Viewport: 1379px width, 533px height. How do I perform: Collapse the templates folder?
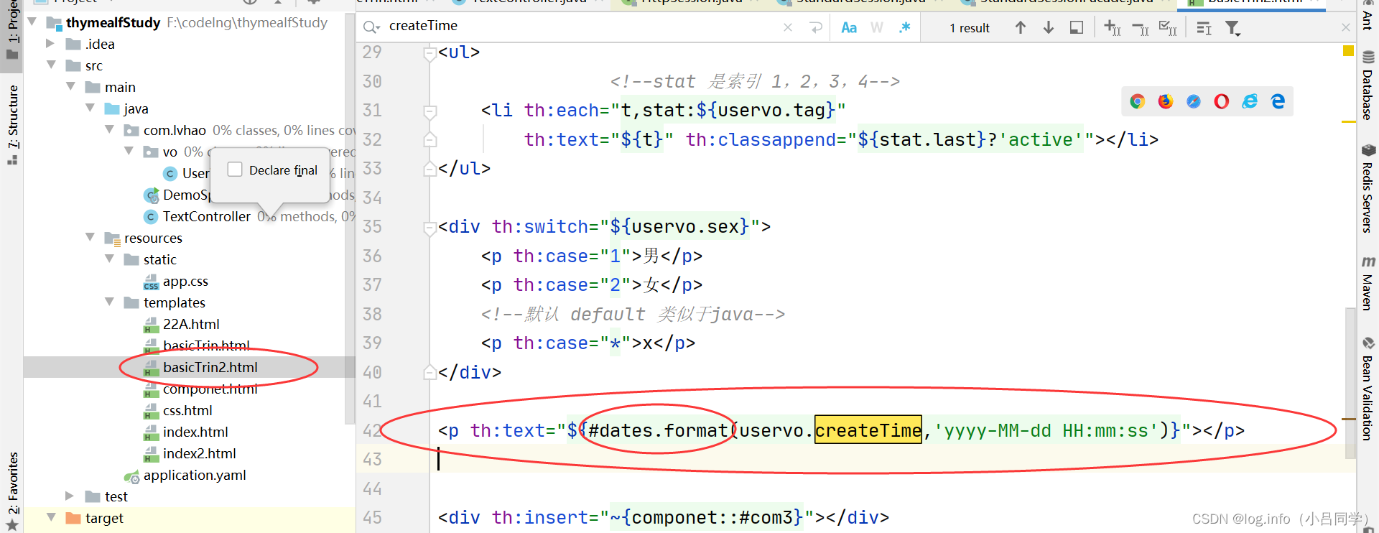pos(109,302)
